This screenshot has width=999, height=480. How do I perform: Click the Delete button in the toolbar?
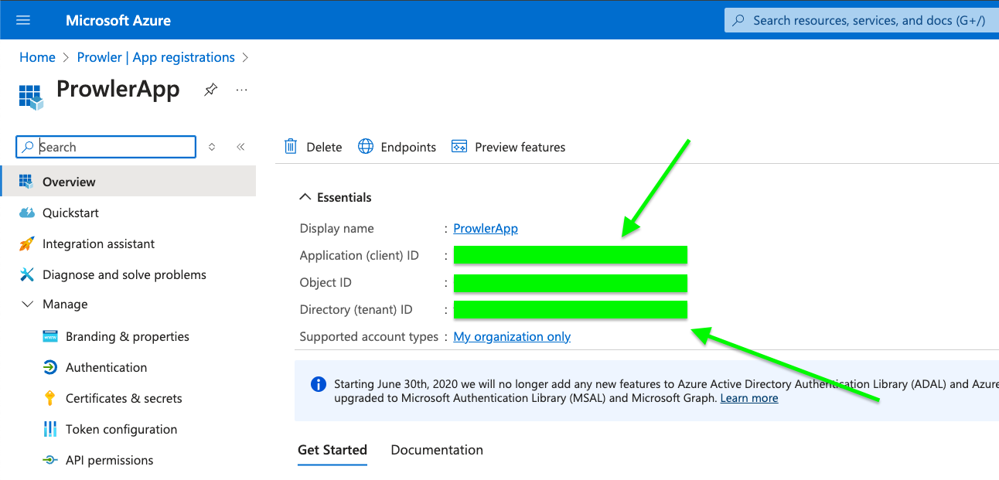[x=313, y=147]
